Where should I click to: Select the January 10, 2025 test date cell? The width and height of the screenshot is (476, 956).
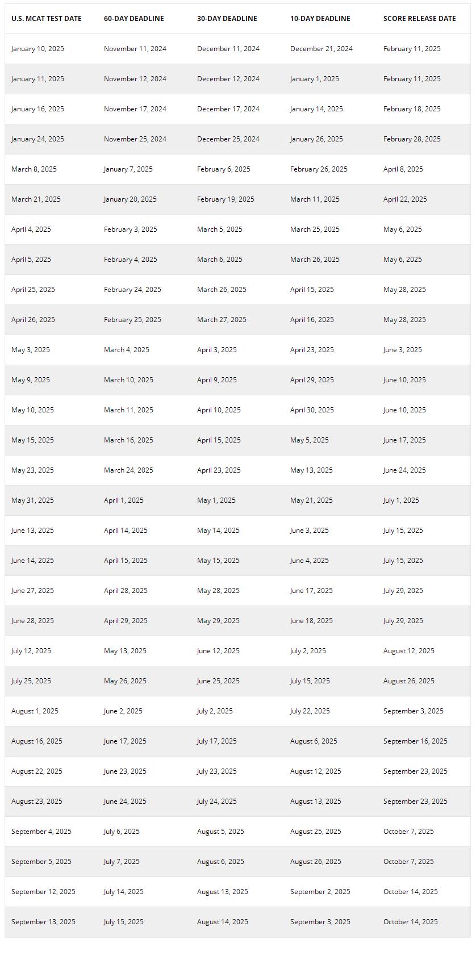click(37, 49)
